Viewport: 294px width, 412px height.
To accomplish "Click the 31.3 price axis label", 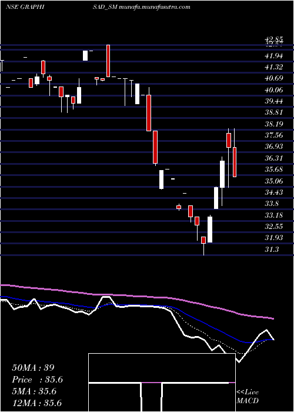I will click(x=272, y=250).
